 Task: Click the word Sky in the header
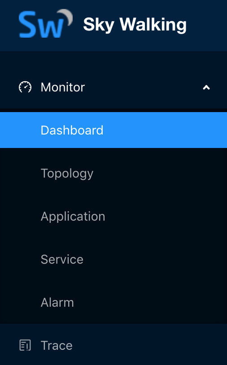coord(99,25)
